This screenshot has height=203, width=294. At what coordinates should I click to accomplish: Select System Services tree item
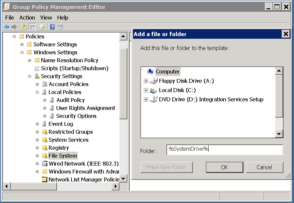tap(68, 140)
